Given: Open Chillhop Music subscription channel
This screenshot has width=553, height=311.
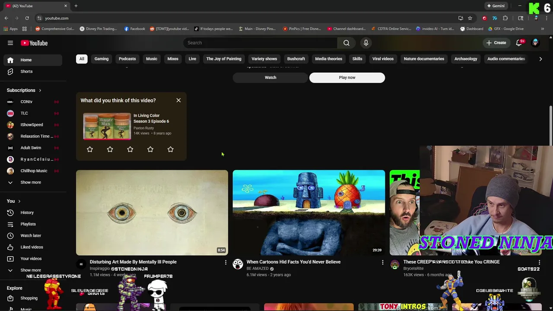Looking at the screenshot, I should (33, 171).
